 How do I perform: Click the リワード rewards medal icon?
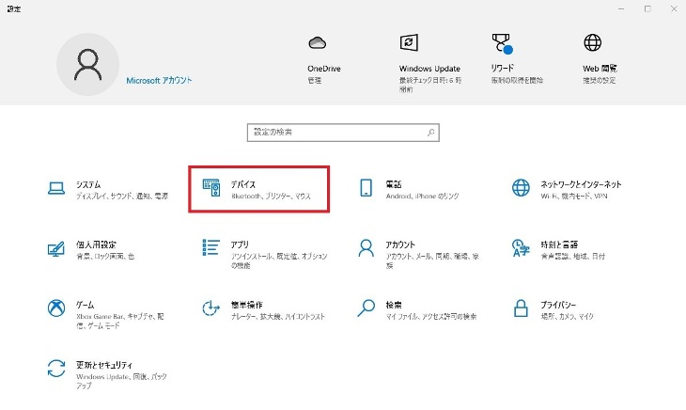click(x=502, y=43)
